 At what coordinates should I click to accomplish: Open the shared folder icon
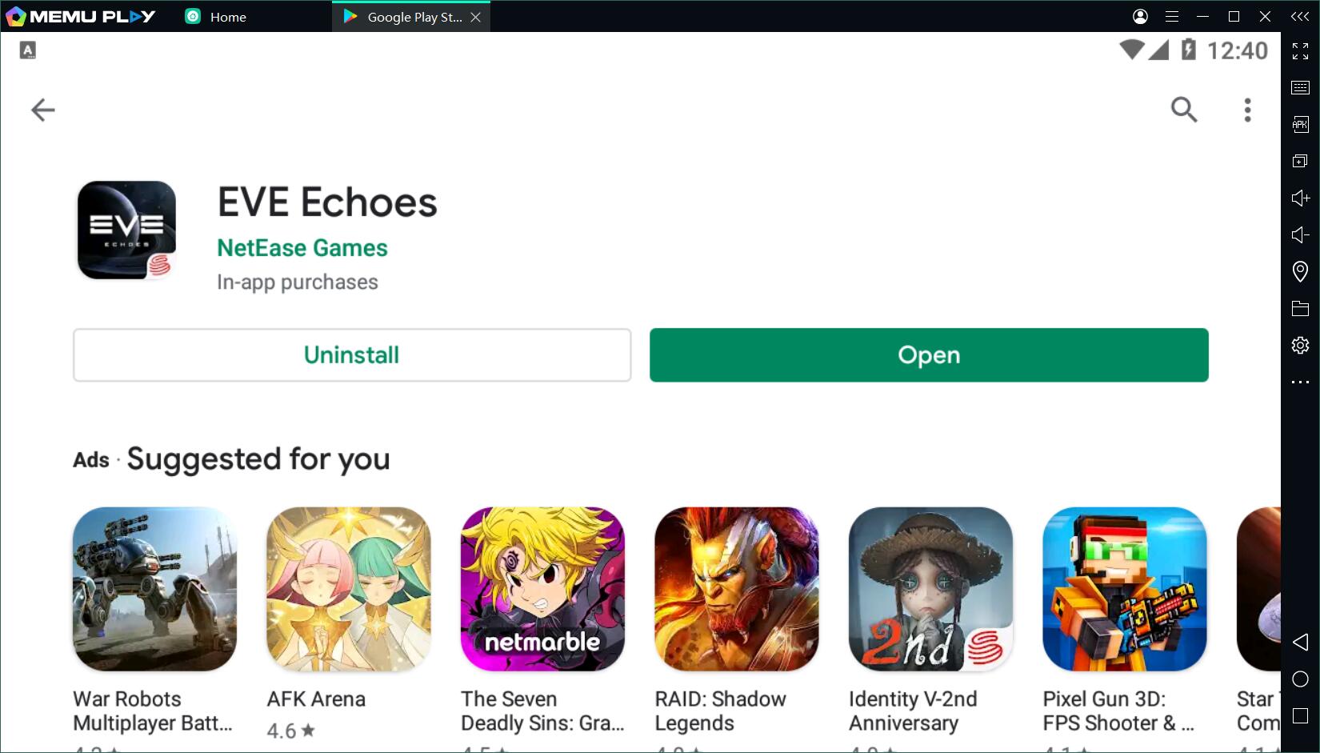click(1300, 308)
